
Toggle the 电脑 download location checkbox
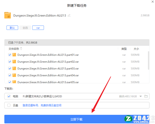click(9, 96)
